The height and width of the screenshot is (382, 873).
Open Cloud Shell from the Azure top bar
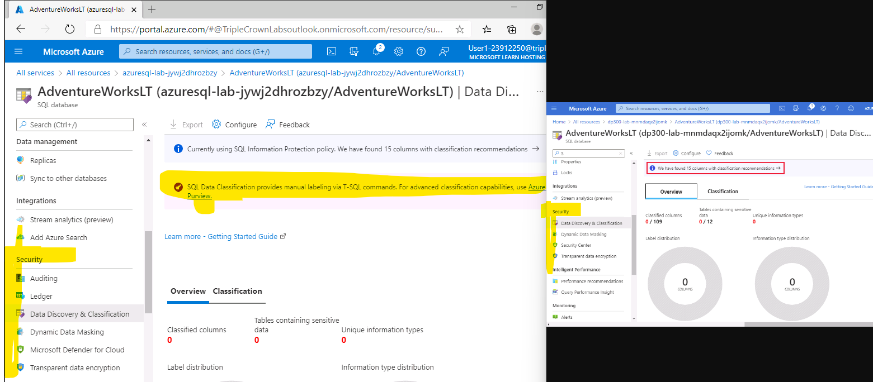click(331, 51)
